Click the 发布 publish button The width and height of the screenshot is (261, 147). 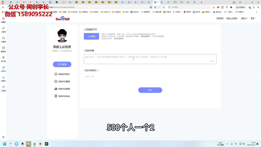click(x=150, y=90)
